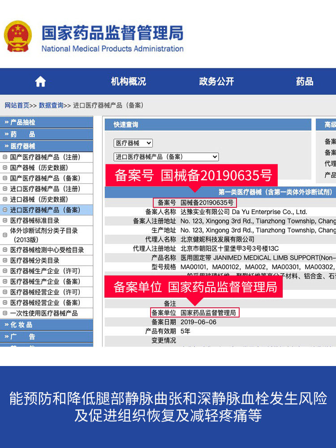The width and height of the screenshot is (336, 448).
Task: Click the agent address 北京市朝阳区十里堡 text
Action: tap(229, 249)
